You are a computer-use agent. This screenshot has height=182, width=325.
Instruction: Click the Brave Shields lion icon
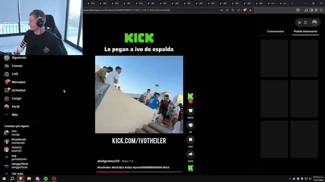(245, 10)
